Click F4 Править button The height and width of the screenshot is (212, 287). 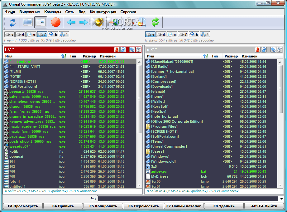click(x=63, y=206)
